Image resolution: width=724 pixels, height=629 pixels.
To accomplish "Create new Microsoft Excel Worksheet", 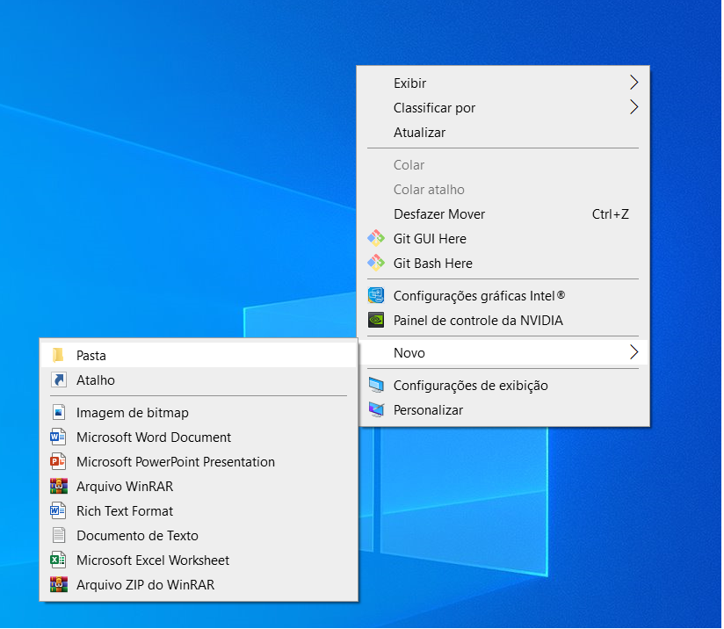I will [199, 560].
